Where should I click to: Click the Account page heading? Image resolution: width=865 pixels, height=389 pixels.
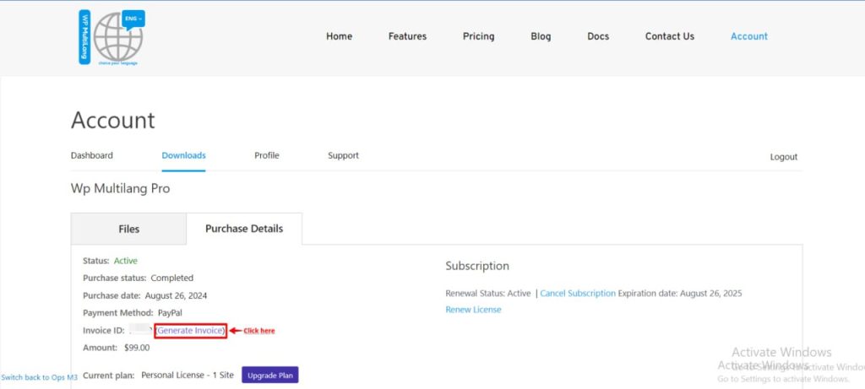(113, 120)
